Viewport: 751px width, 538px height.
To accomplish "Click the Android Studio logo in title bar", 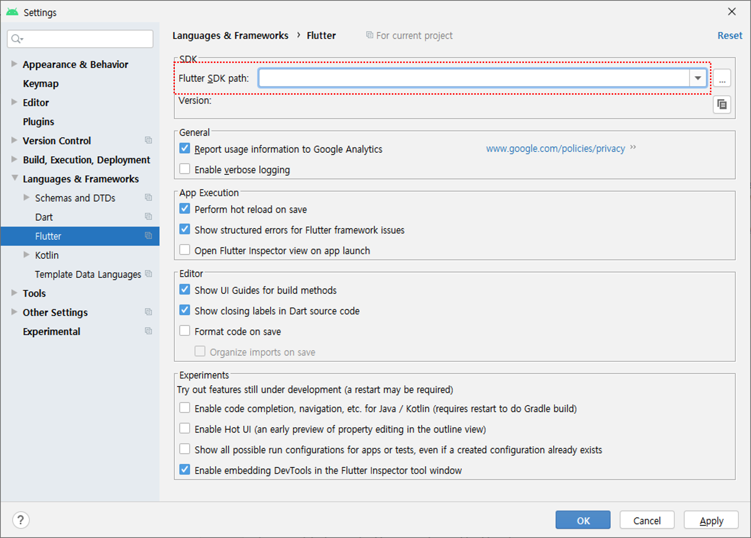I will (x=12, y=12).
